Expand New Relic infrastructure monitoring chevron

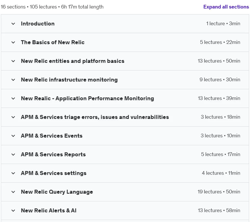click(x=13, y=80)
